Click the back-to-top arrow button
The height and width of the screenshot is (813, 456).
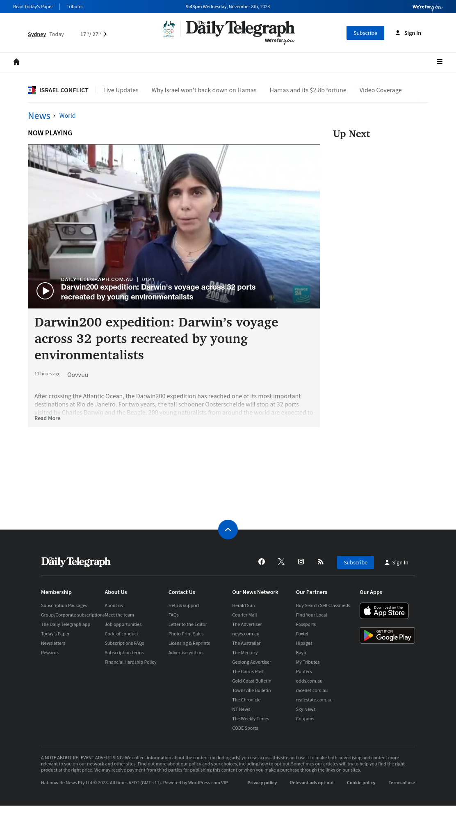[x=228, y=530]
